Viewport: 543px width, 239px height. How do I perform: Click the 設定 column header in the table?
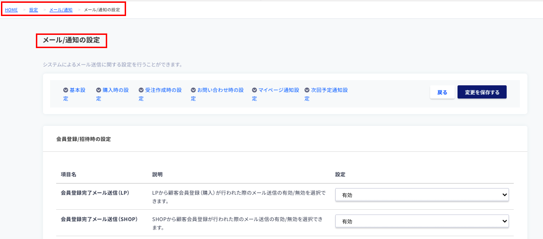click(340, 174)
